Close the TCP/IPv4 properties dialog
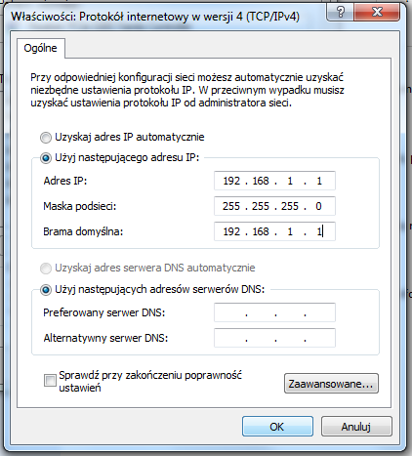The height and width of the screenshot is (456, 412). [377, 13]
